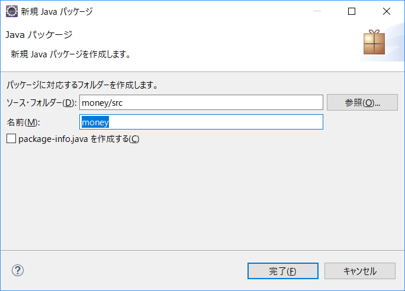405x291 pixels.
Task: Click the ソース・フォルダー(D): label
Action: pos(41,103)
